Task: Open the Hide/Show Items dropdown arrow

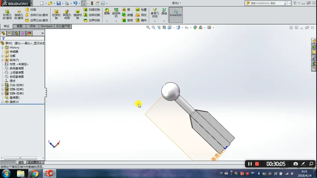Action: [191, 28]
